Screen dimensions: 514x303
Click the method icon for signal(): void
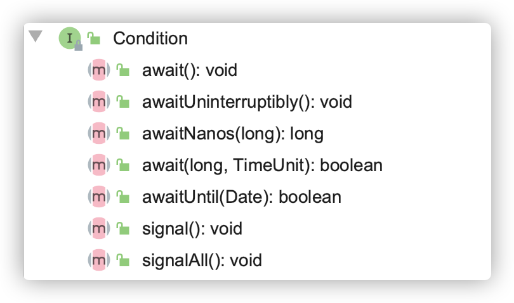click(x=98, y=229)
